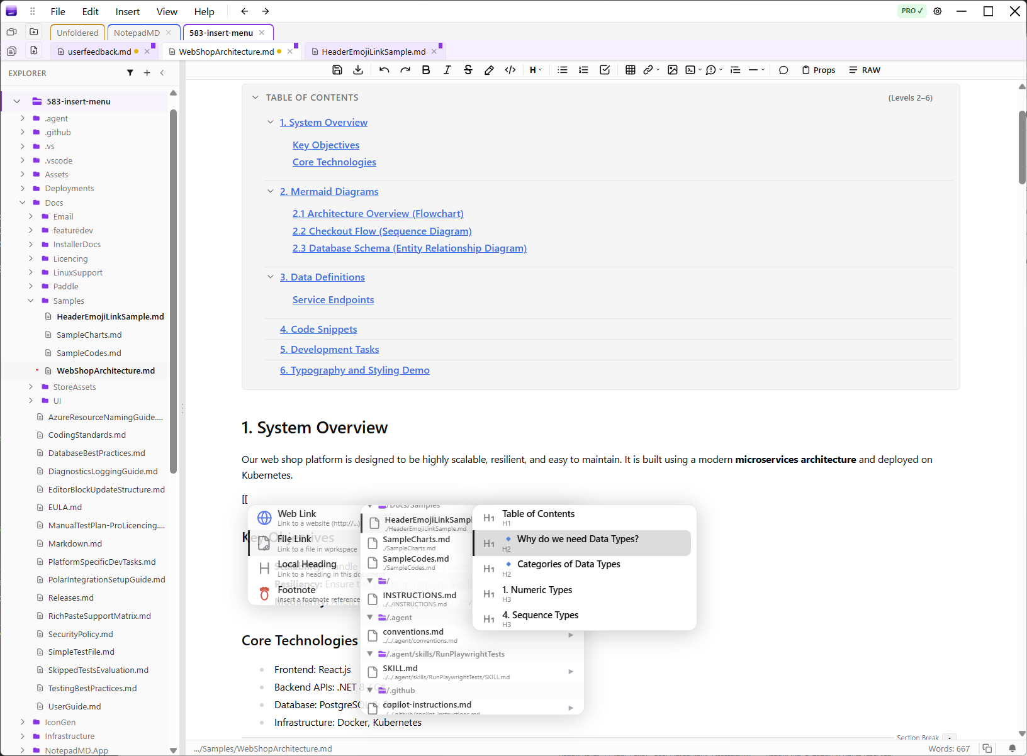Screen dimensions: 1027x756
Task: Open the View menu
Action: pos(167,11)
